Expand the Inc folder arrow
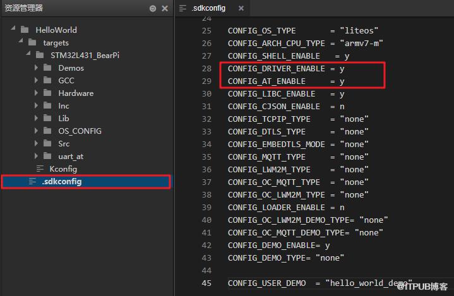Screen dimensions: 454x296 click(x=36, y=105)
